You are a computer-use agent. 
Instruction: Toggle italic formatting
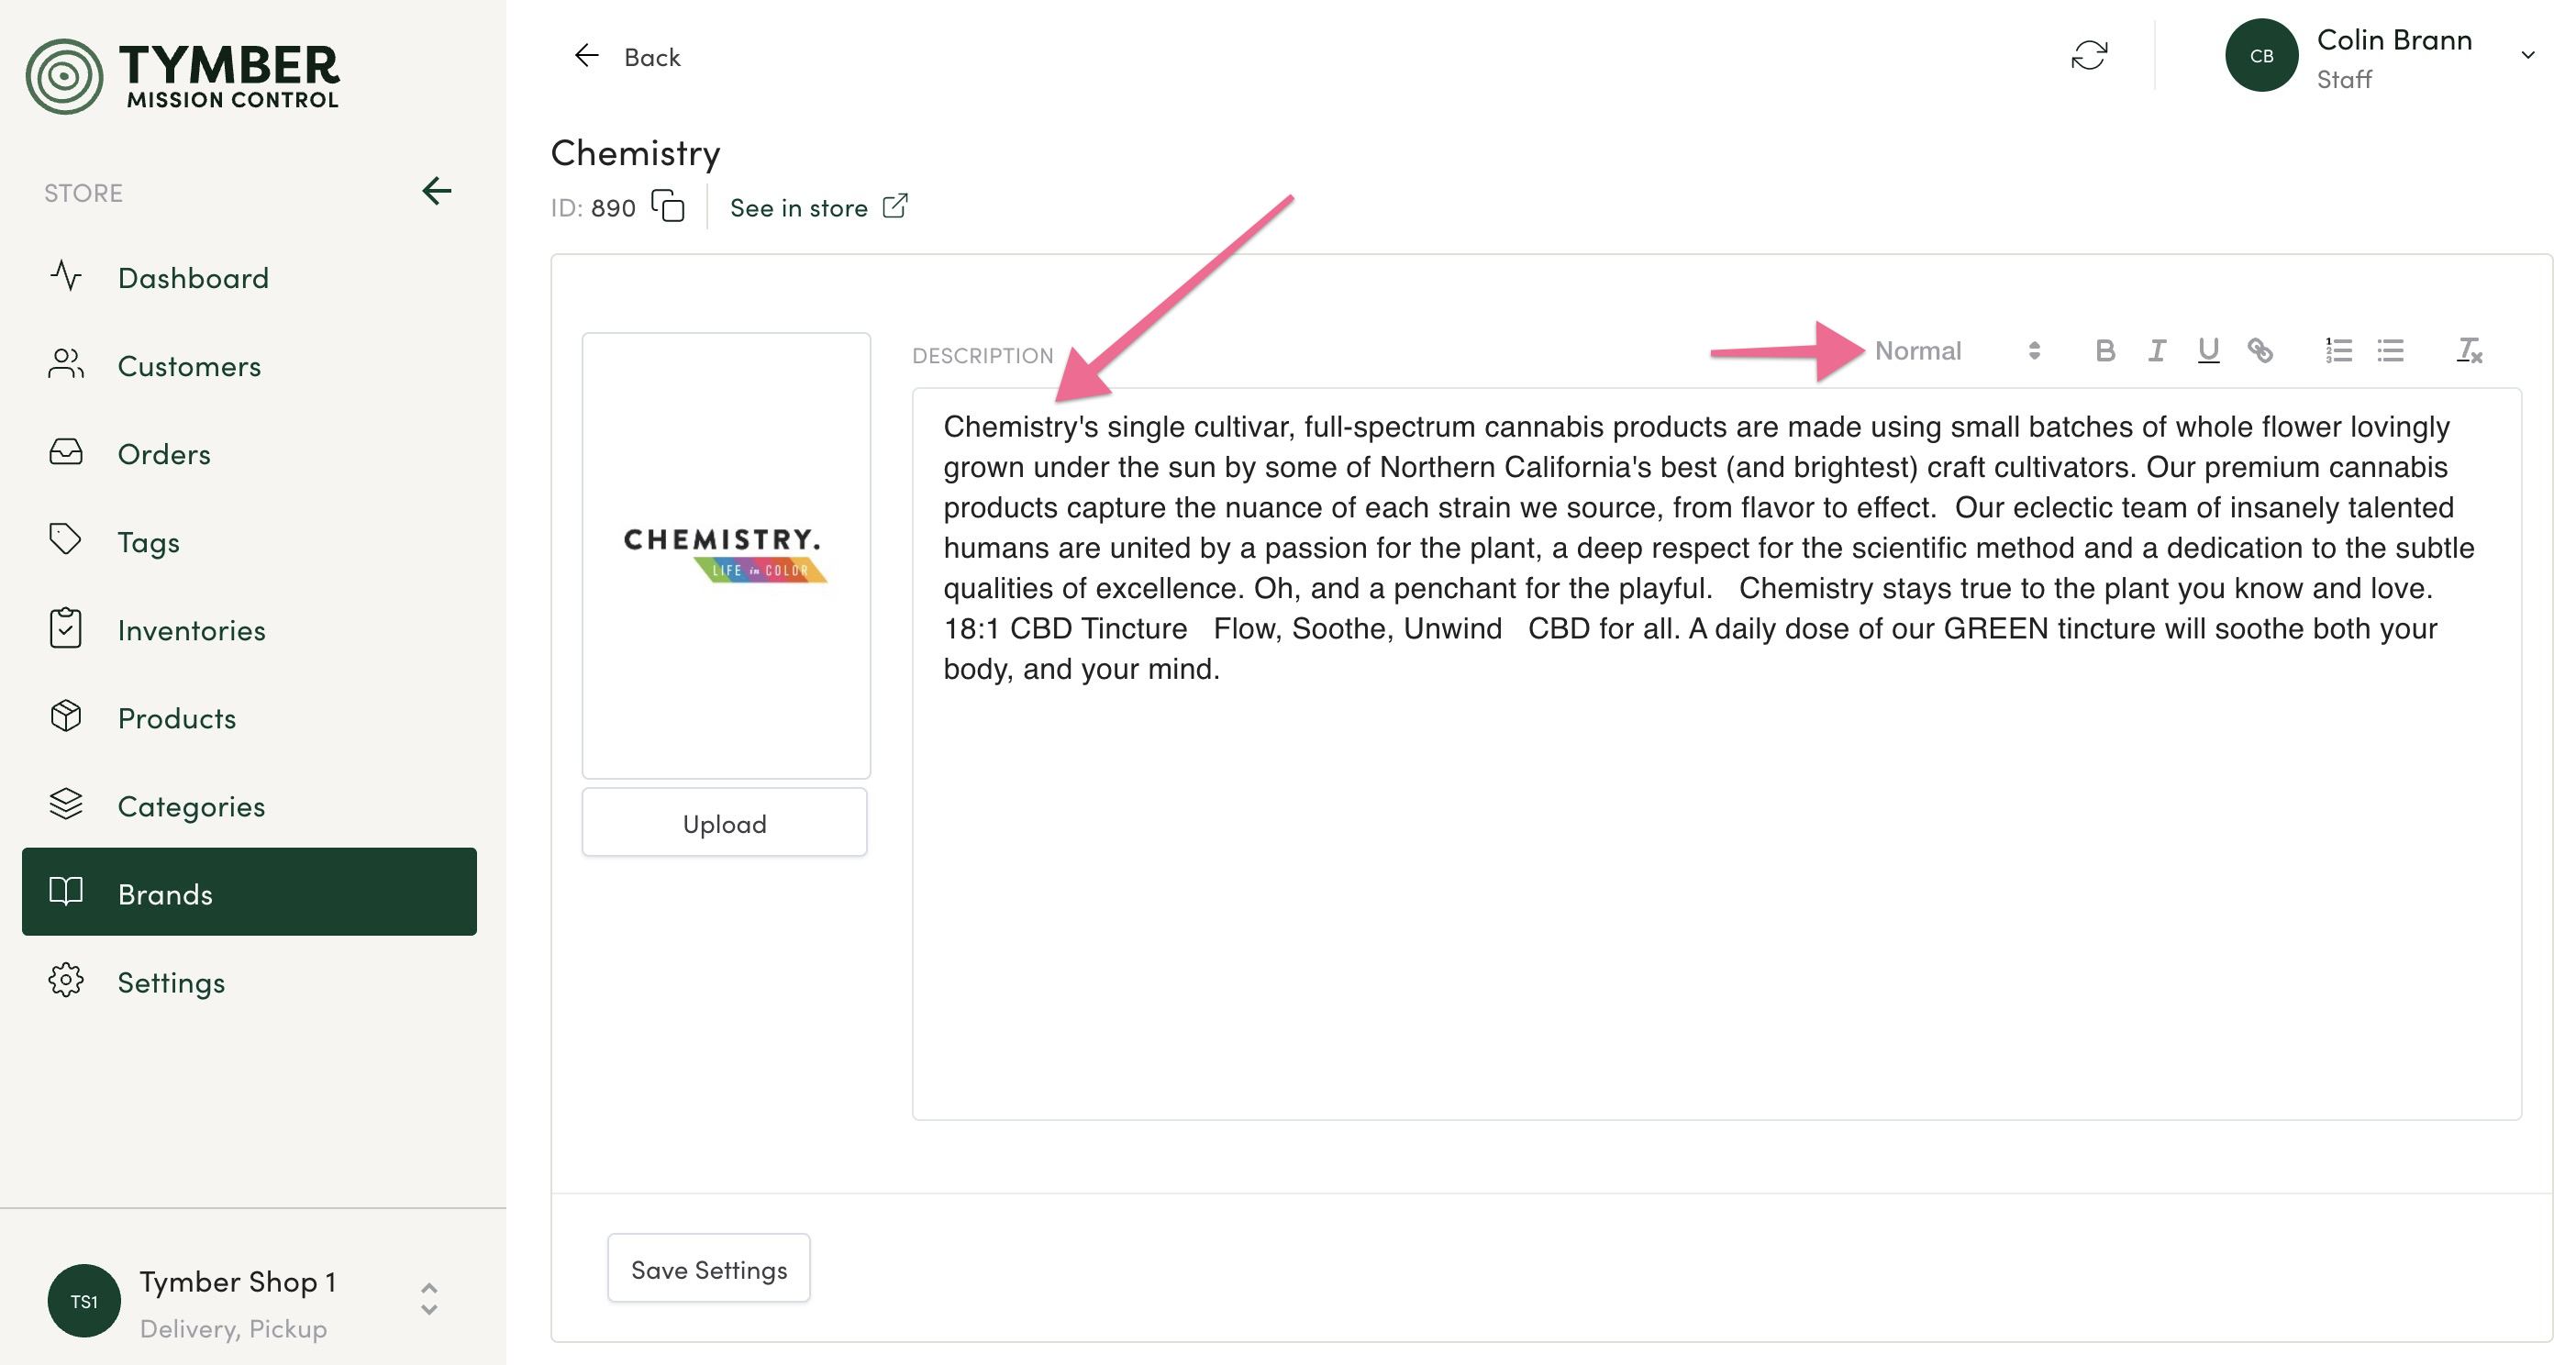pos(2156,350)
